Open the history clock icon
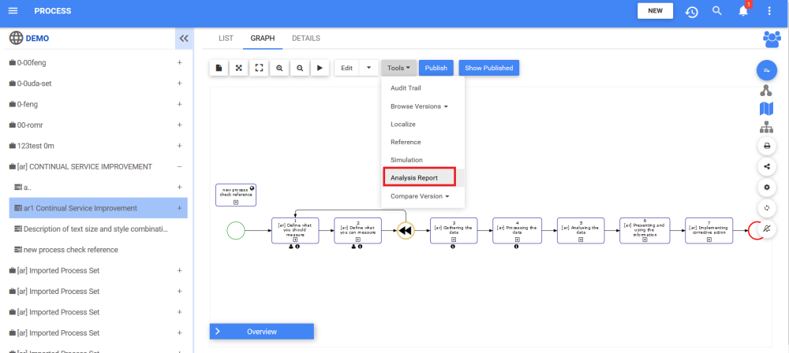This screenshot has width=789, height=353. [x=692, y=12]
